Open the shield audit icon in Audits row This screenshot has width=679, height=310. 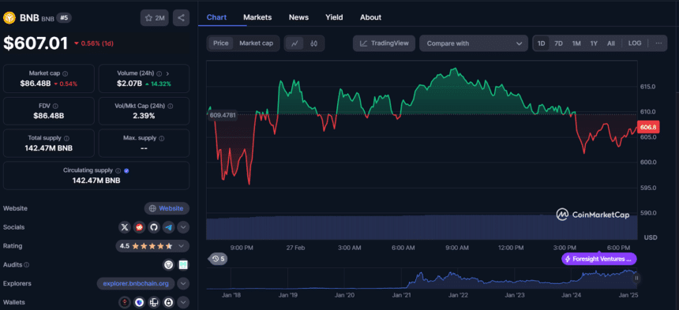tap(168, 264)
